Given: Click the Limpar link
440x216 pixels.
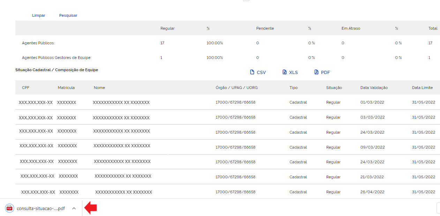Looking at the screenshot, I should 38,15.
